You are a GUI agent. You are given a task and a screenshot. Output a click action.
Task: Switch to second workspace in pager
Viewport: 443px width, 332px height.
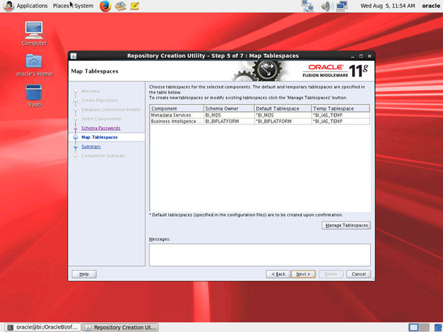point(424,327)
